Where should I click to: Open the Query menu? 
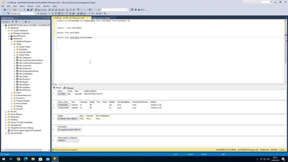pos(22,6)
